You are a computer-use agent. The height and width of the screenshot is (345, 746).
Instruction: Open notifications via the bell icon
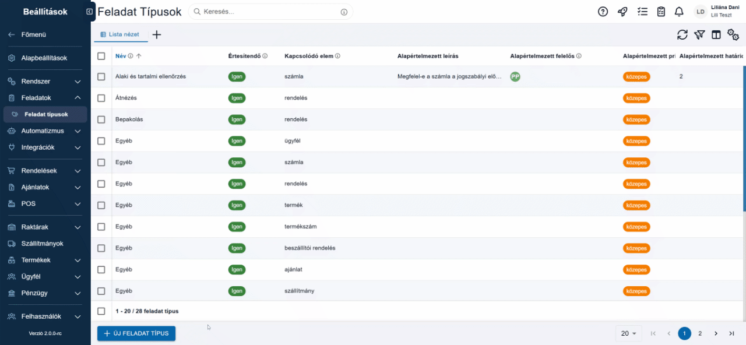[x=679, y=11]
